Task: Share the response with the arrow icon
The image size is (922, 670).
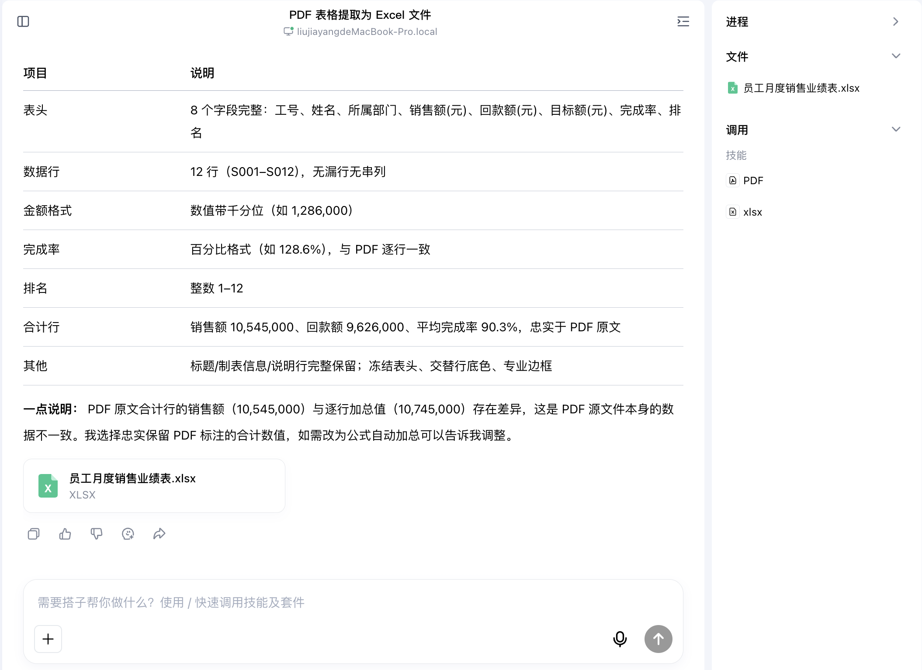Action: (x=159, y=534)
